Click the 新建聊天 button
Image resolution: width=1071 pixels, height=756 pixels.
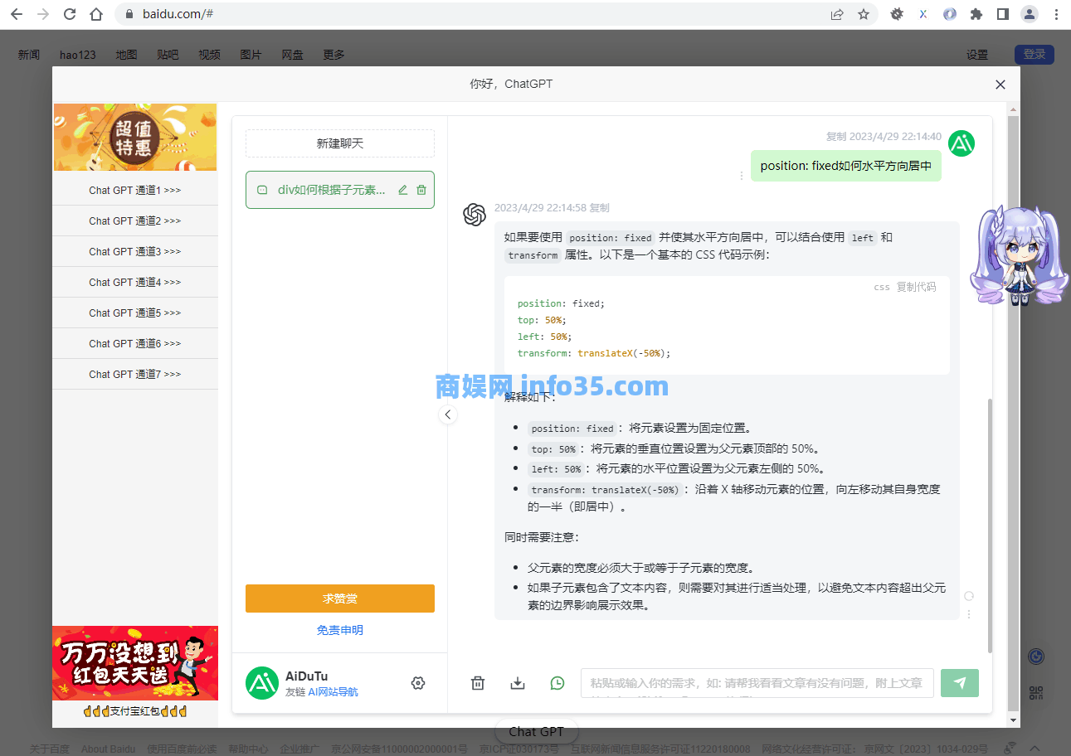340,143
